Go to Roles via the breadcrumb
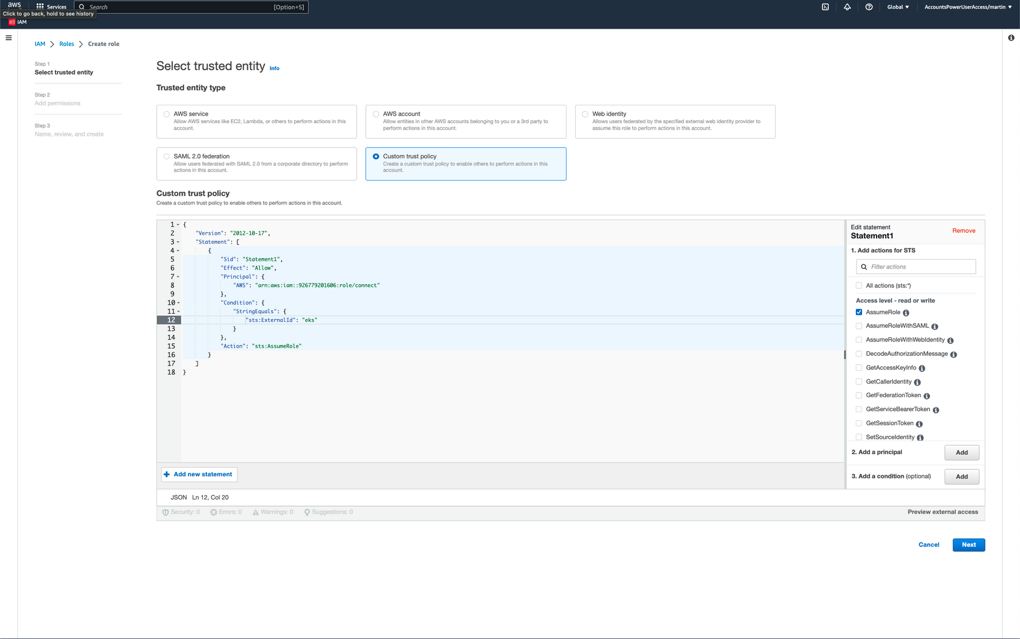This screenshot has width=1020, height=639. pyautogui.click(x=67, y=44)
